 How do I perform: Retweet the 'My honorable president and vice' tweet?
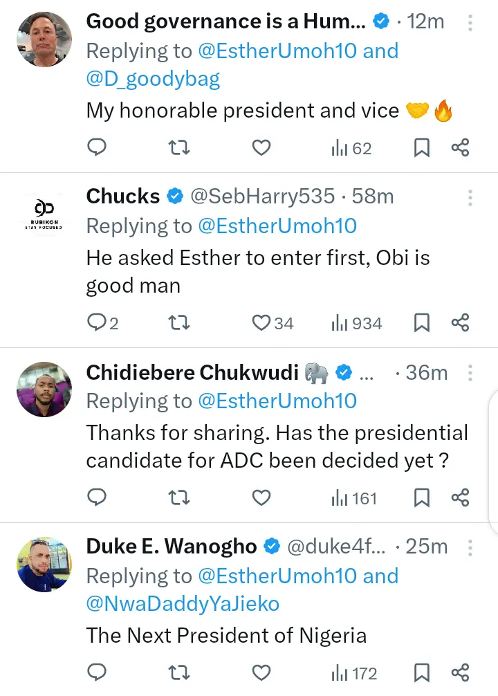pyautogui.click(x=179, y=147)
